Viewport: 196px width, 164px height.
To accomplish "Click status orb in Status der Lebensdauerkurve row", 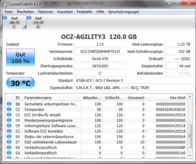I will point(9,137).
